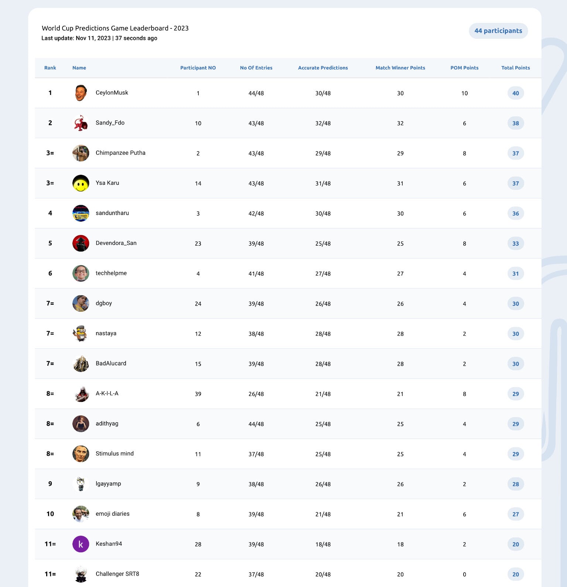This screenshot has height=587, width=567.
Task: Click the Match Winner Points header
Action: [400, 68]
